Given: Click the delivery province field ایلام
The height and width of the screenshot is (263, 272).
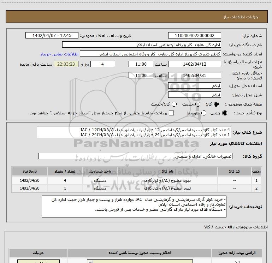Looking at the screenshot, I should tap(194, 86).
